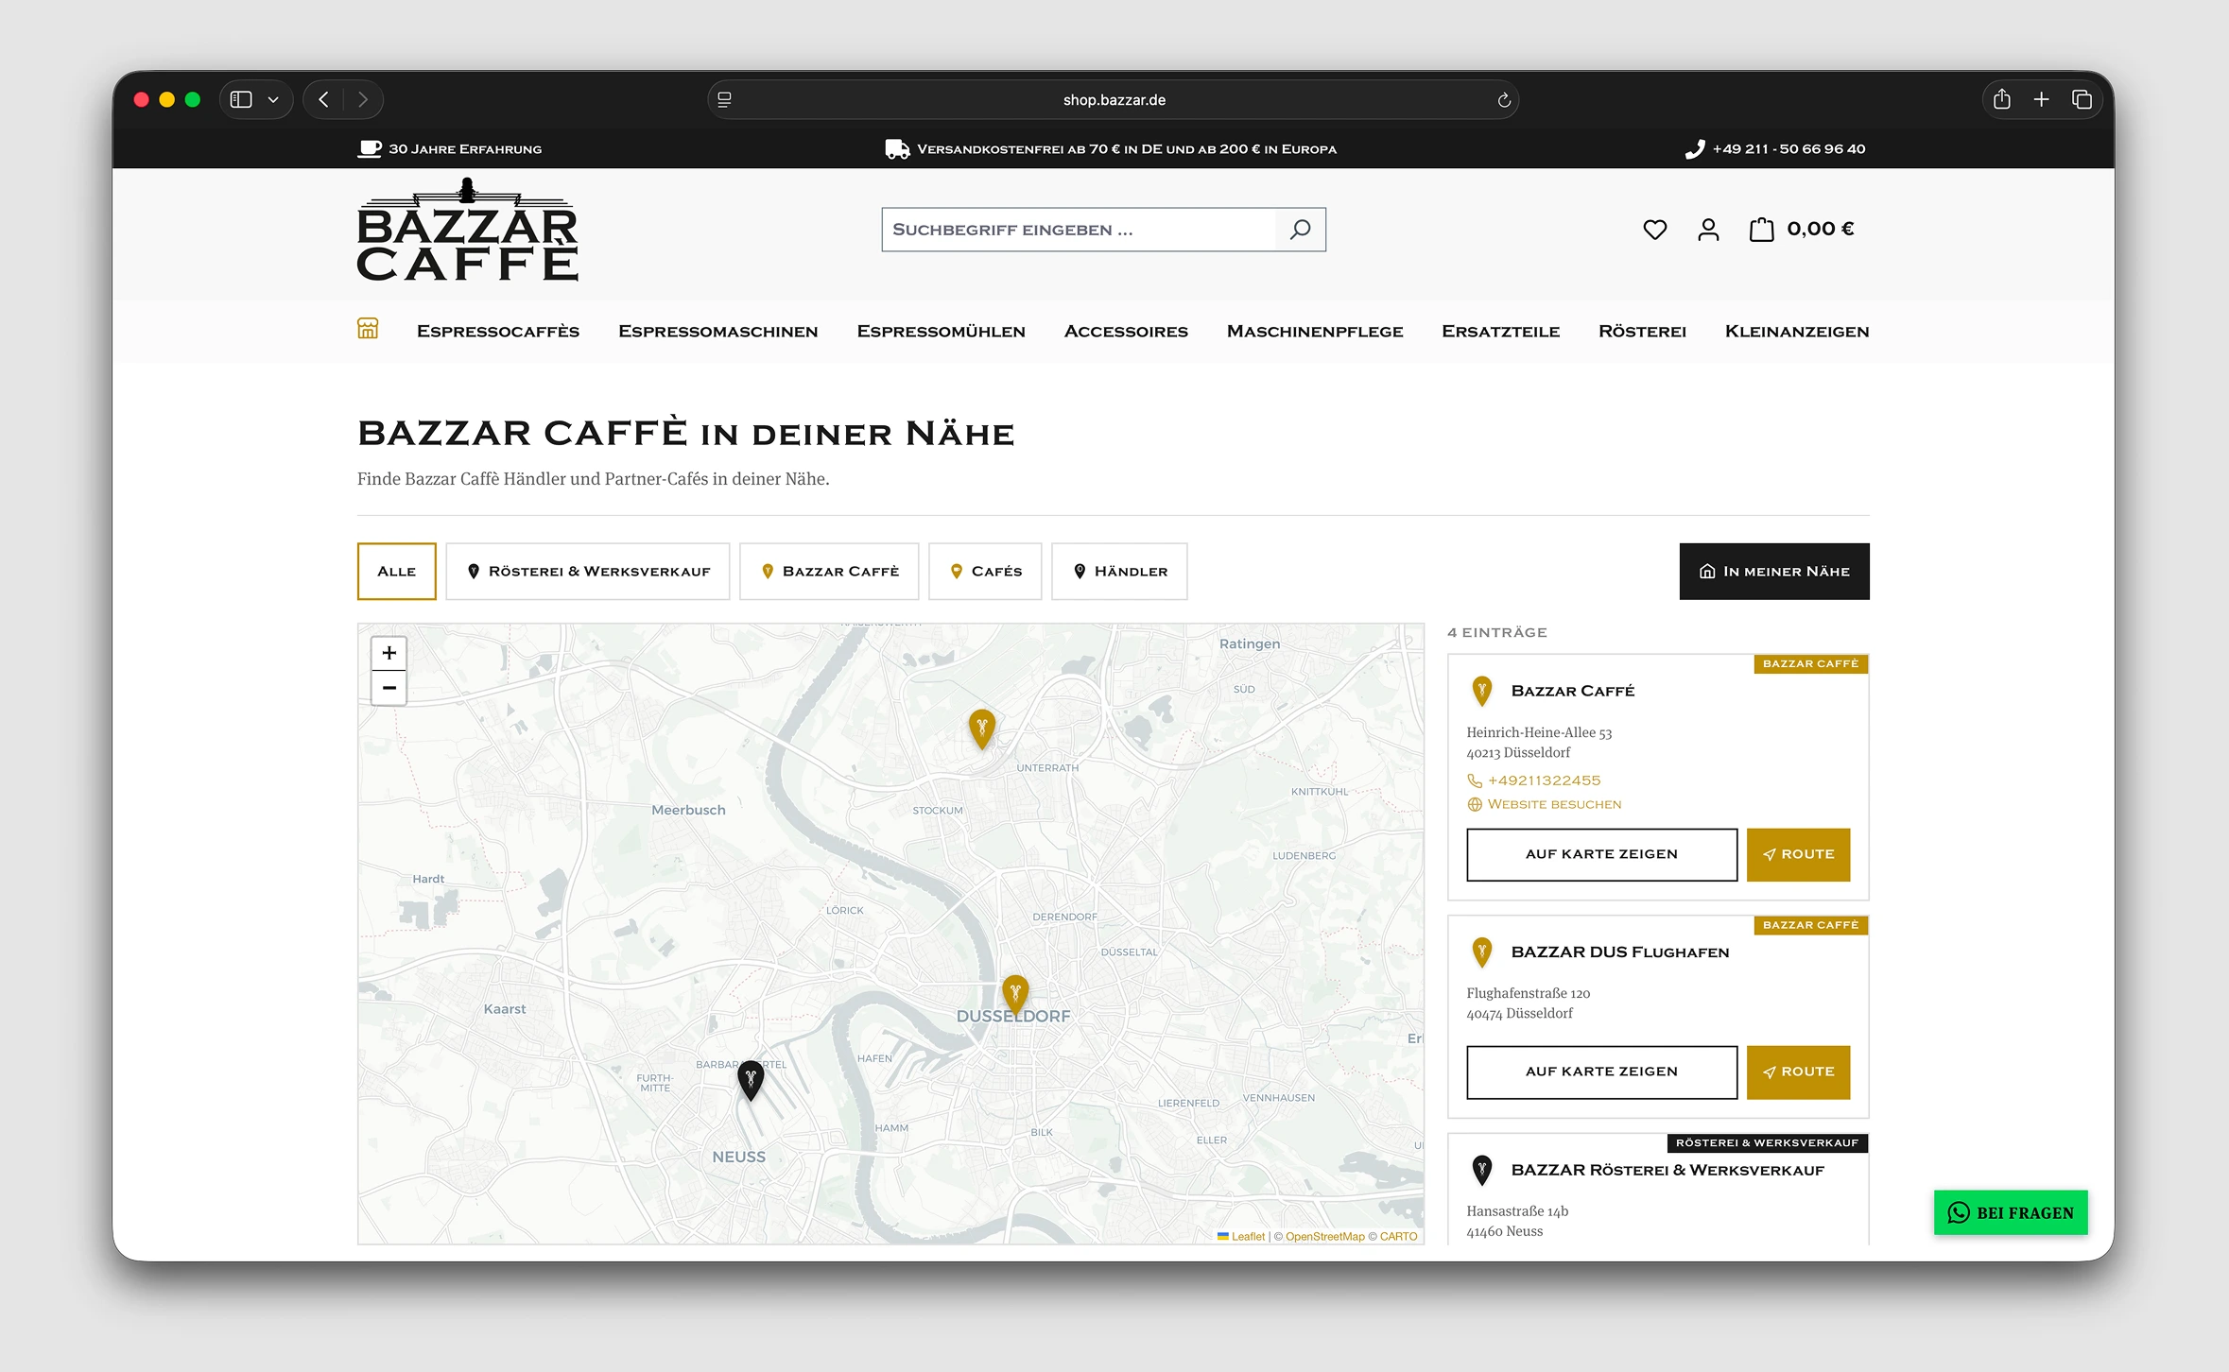Click the In meiner Nähe button
The height and width of the screenshot is (1372, 2229).
1774,572
